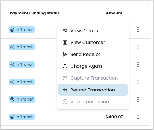Image resolution: width=154 pixels, height=130 pixels.
Task: Click the disabled Capture Transaction entry
Action: (93, 78)
